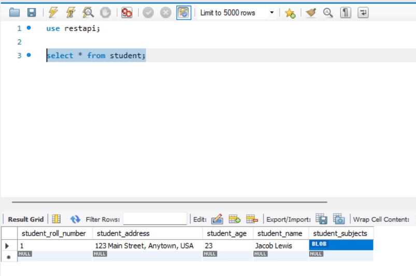Add query to favorites star icon
The image size is (416, 276).
pyautogui.click(x=290, y=13)
